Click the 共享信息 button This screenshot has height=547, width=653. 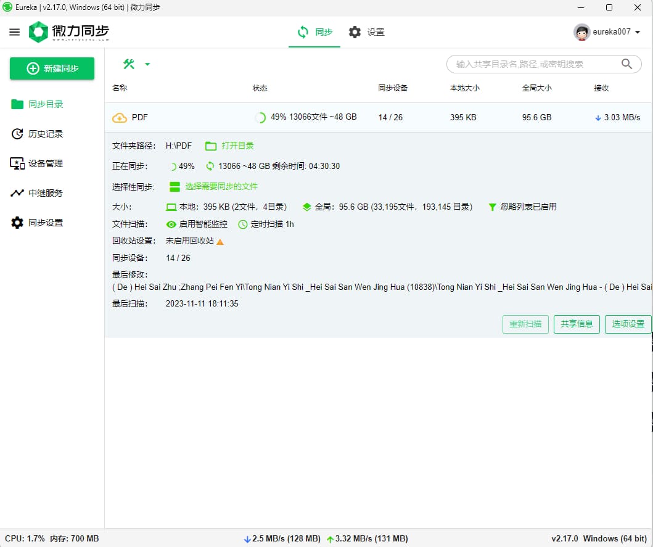(x=577, y=324)
